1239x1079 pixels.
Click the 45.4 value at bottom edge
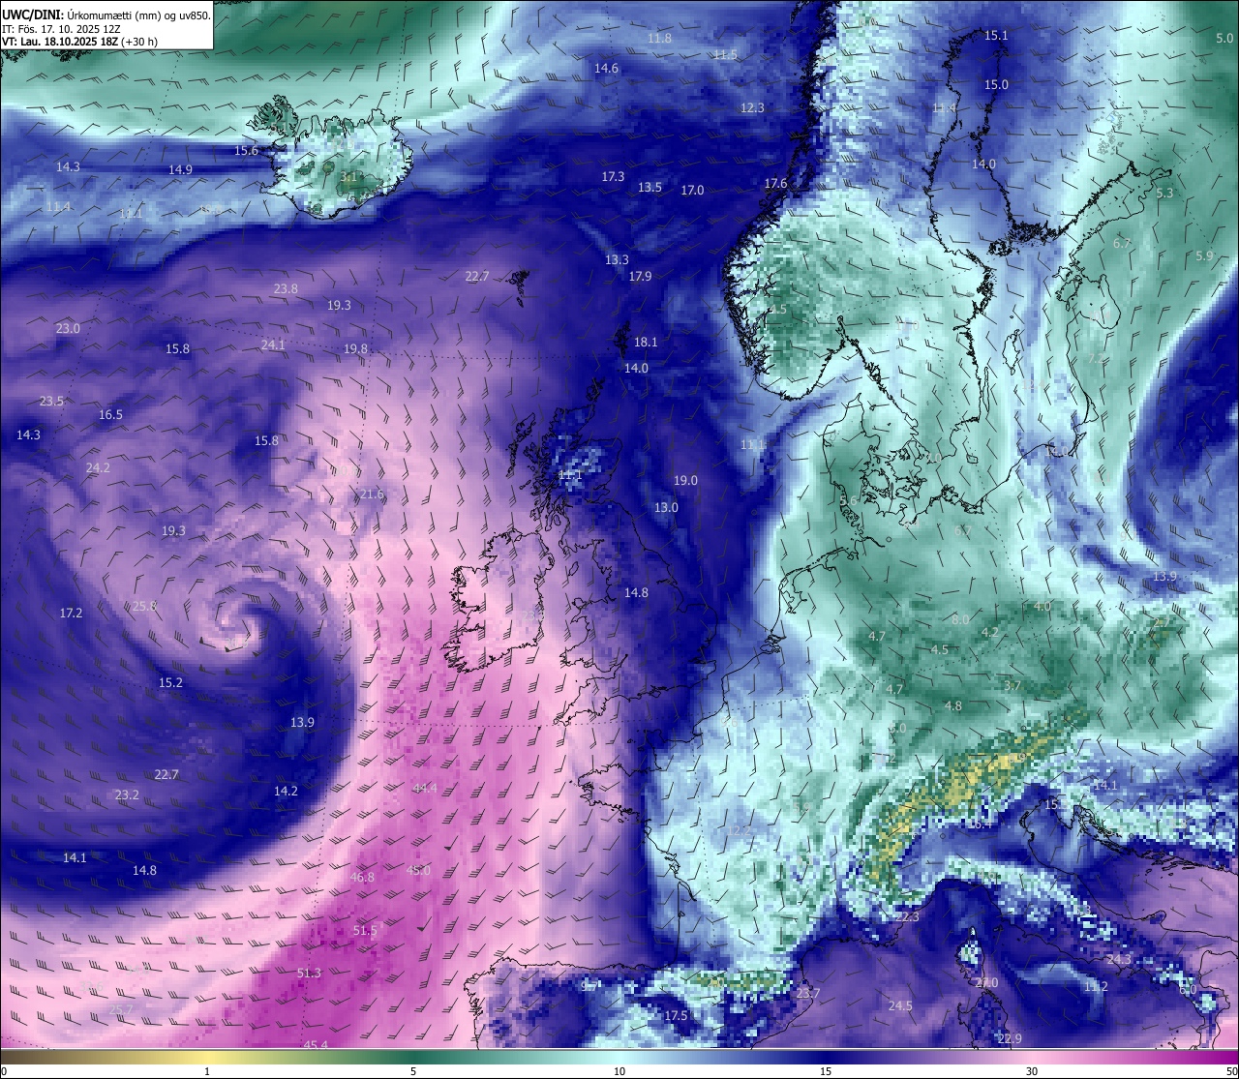316,1045
